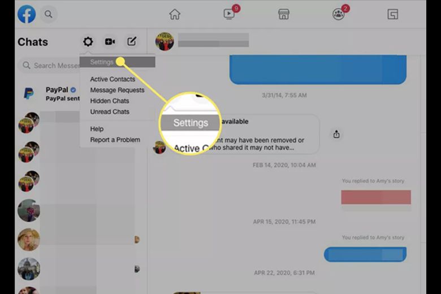The image size is (441, 294).
Task: Click sender avatar beside the attachment message
Action: click(x=159, y=148)
